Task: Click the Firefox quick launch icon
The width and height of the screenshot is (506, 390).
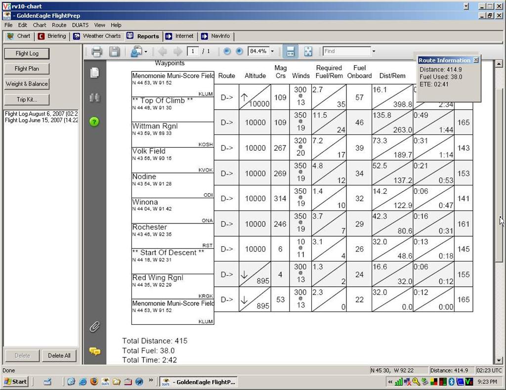Action: click(x=94, y=382)
